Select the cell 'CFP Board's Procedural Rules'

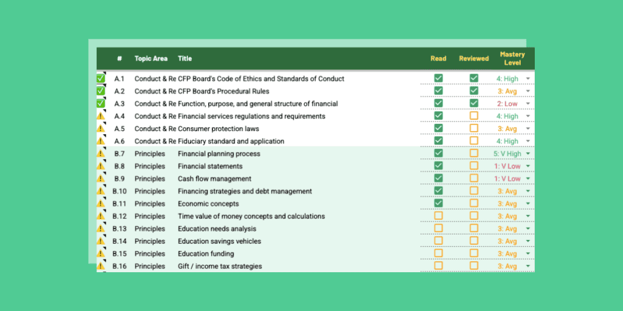pyautogui.click(x=223, y=91)
